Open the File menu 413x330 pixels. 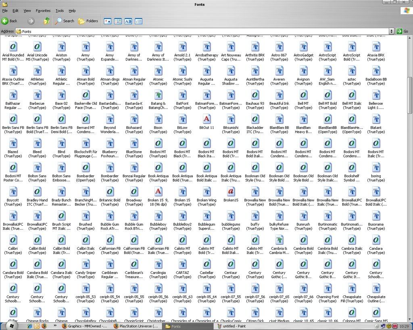click(5, 11)
